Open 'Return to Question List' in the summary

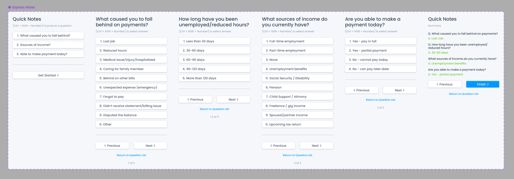[x=464, y=94]
